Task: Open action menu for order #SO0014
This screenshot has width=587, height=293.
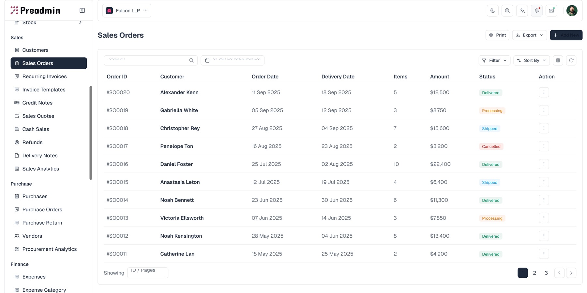Action: pyautogui.click(x=544, y=200)
